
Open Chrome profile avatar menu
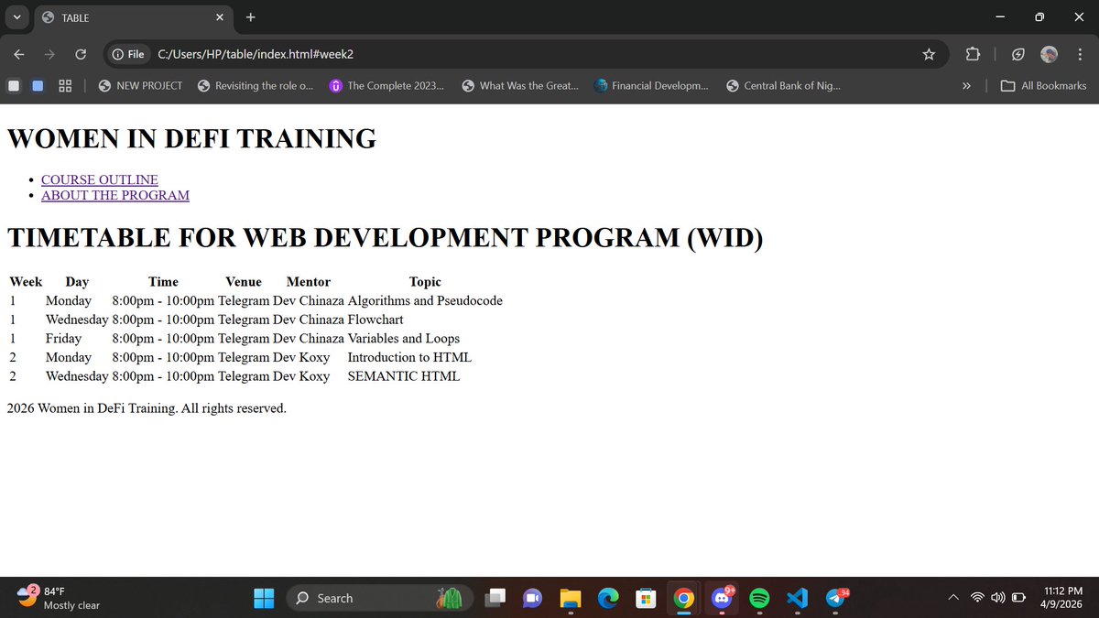pyautogui.click(x=1049, y=54)
